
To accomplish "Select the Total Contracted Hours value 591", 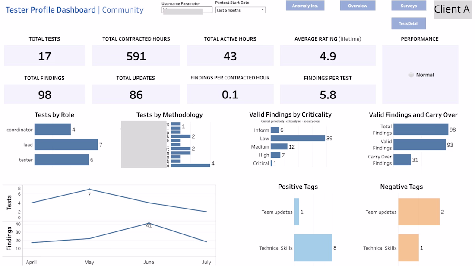I will coord(136,56).
